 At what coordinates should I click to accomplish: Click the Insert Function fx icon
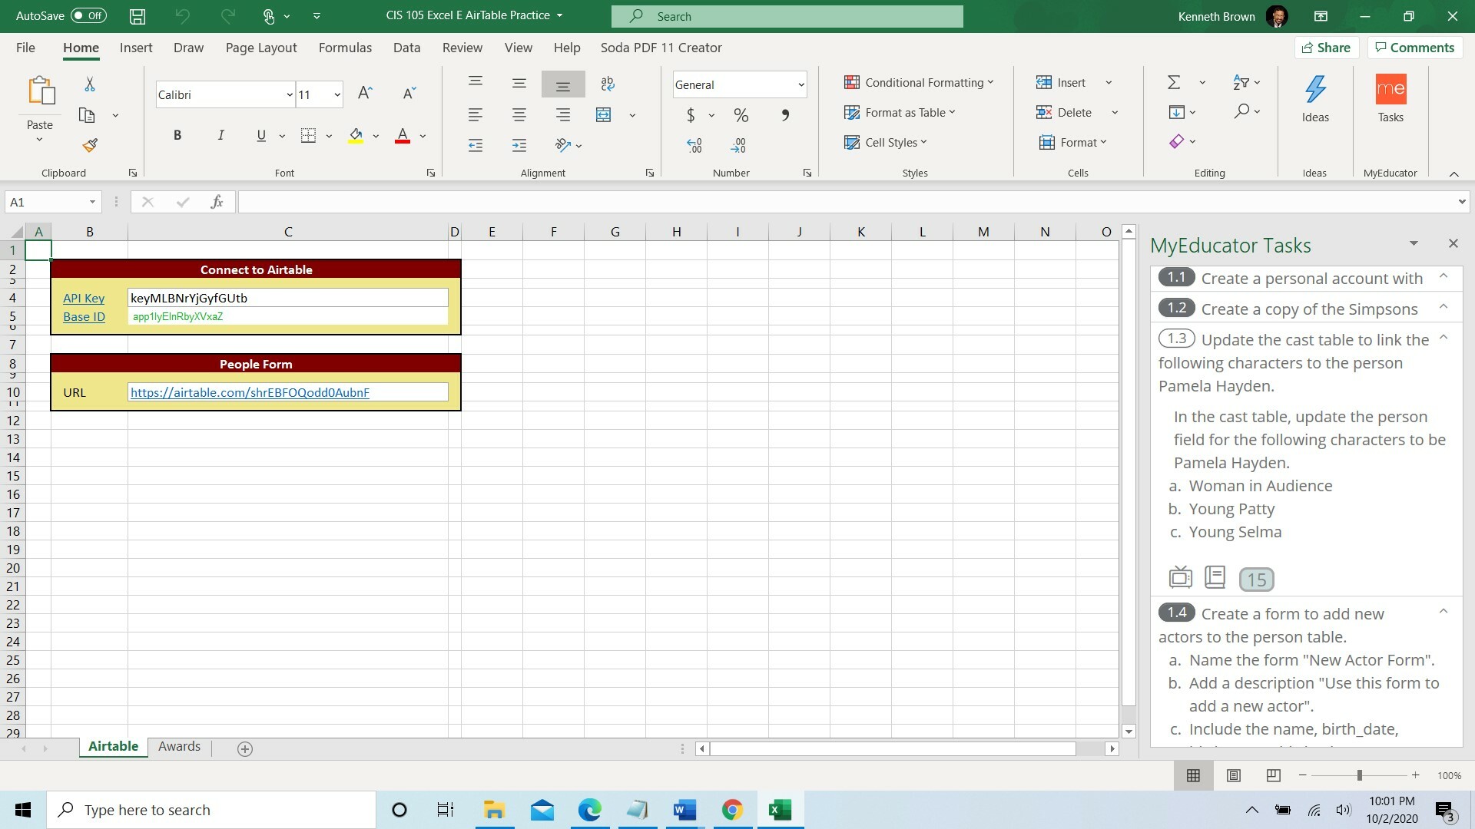click(x=217, y=202)
